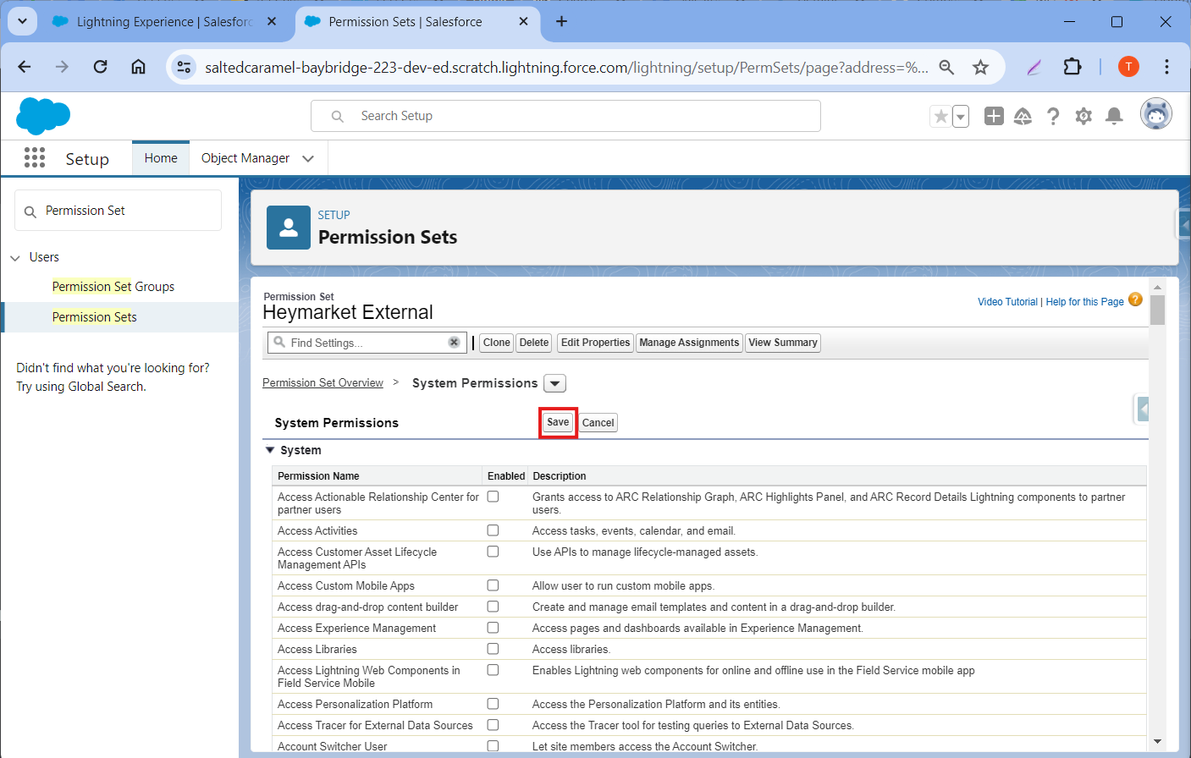Click the orange help question icon
The height and width of the screenshot is (758, 1191).
[1136, 299]
